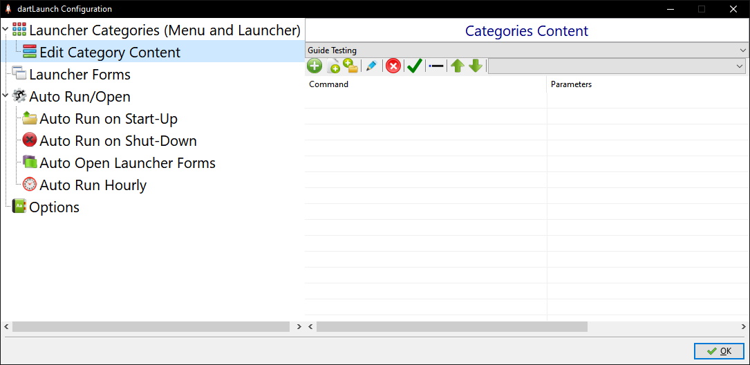This screenshot has height=365, width=750.
Task: Click the stacked bars icon beside Edit Category Content
Action: click(x=30, y=52)
